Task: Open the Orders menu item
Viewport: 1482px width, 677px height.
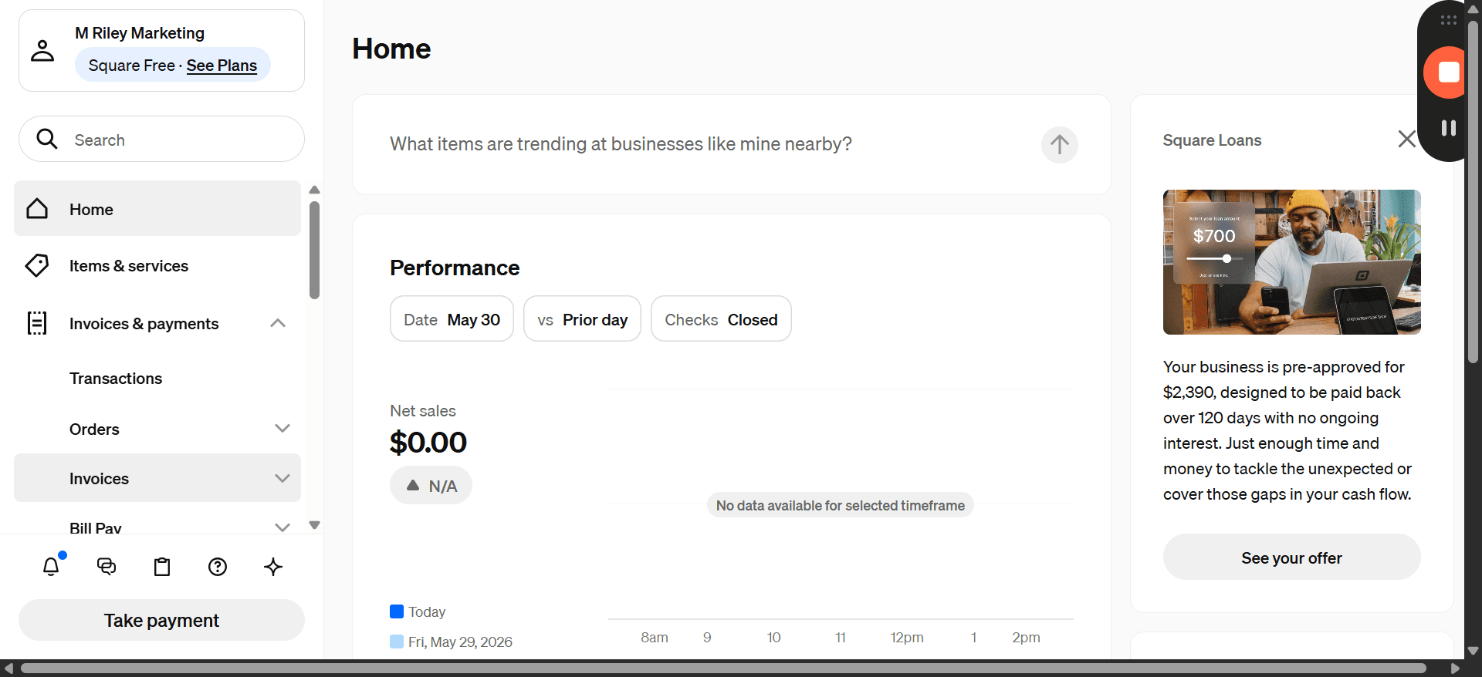Action: (94, 429)
